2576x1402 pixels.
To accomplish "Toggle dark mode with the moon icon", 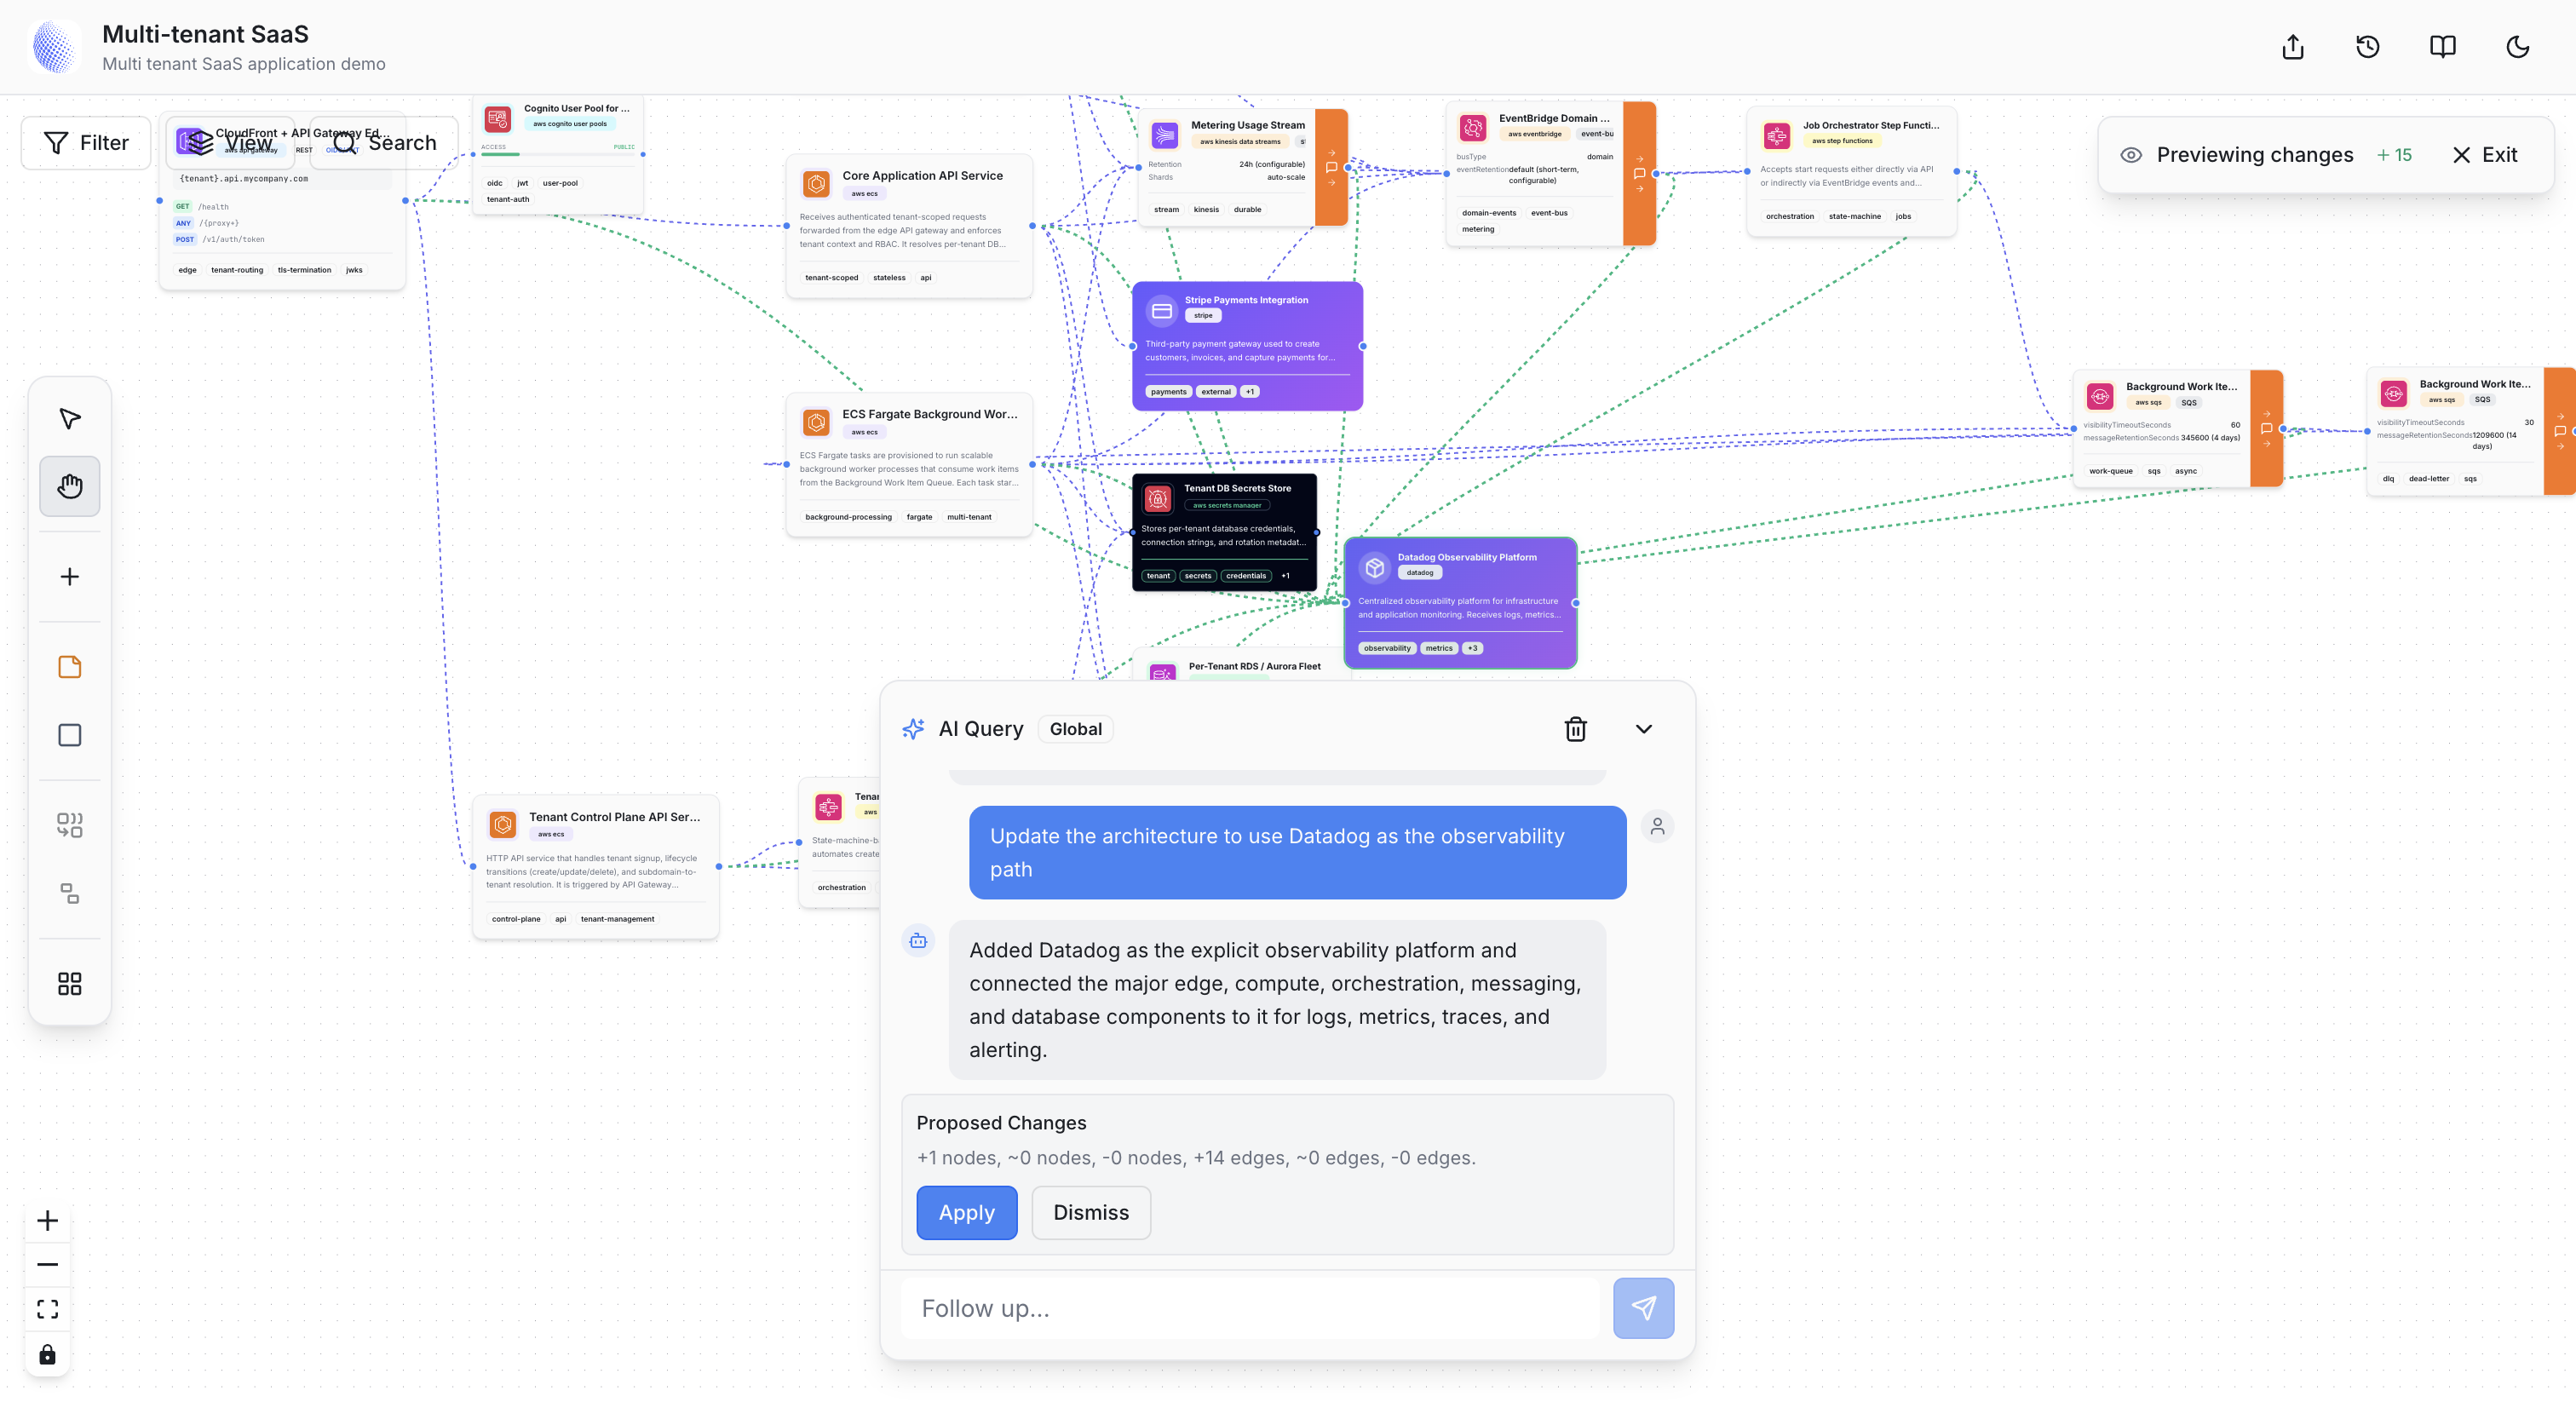I will click(x=2518, y=47).
